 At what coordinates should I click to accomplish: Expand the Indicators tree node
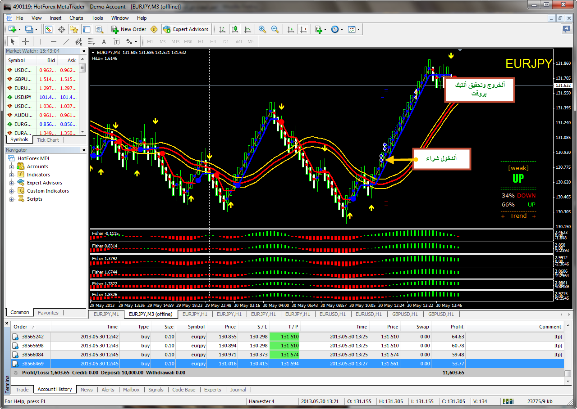(11, 175)
